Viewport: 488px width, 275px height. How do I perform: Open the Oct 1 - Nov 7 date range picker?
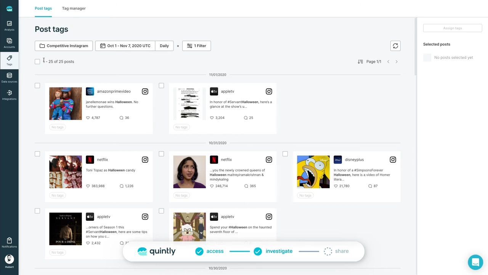coord(125,45)
